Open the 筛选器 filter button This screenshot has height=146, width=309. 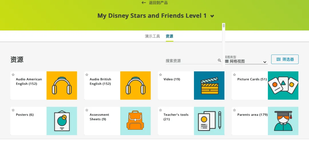pyautogui.click(x=285, y=59)
